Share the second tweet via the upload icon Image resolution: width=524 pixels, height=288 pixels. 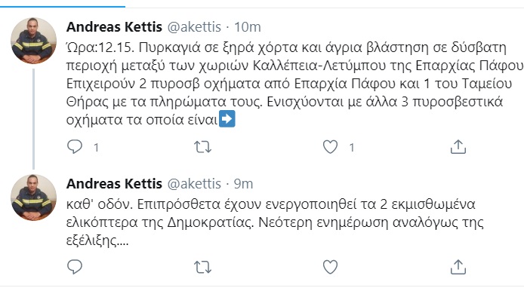click(x=458, y=267)
